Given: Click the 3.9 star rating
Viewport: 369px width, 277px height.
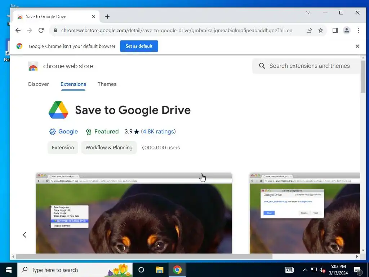Looking at the screenshot, I should (132, 131).
